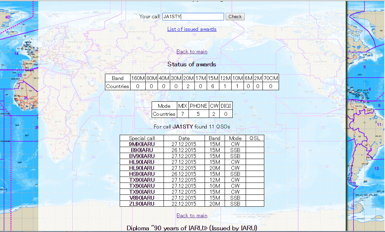385x232 pixels.
Task: Click the 70CM band header cell
Action: 271,78
